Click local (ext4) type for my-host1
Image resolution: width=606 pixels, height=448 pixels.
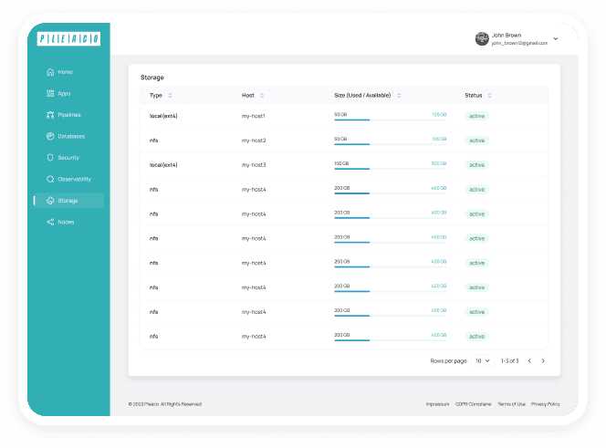(x=163, y=116)
